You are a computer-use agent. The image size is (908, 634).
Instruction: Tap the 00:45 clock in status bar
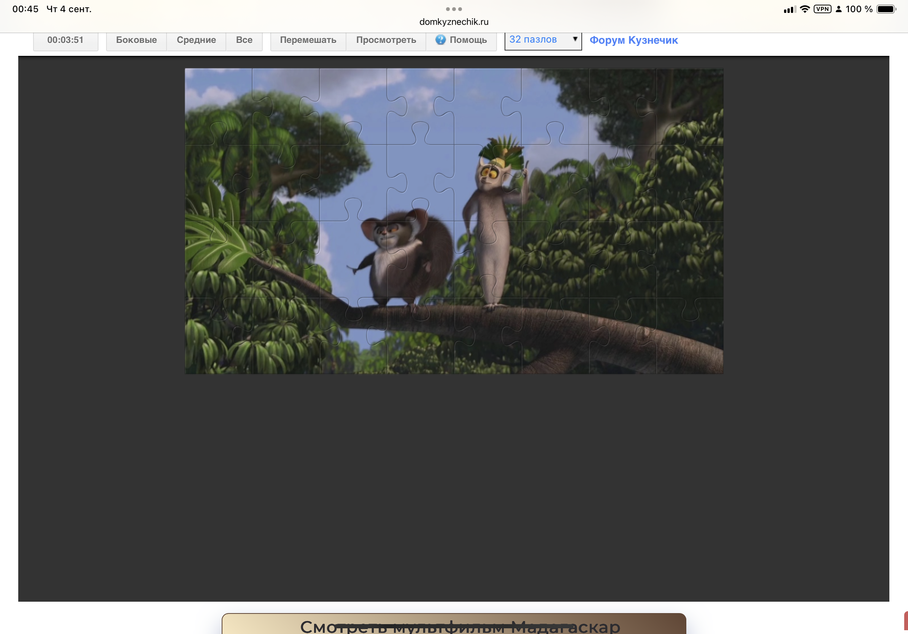point(25,9)
